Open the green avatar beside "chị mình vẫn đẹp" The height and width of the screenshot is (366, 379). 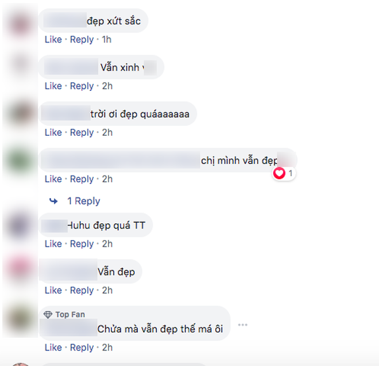pyautogui.click(x=20, y=161)
